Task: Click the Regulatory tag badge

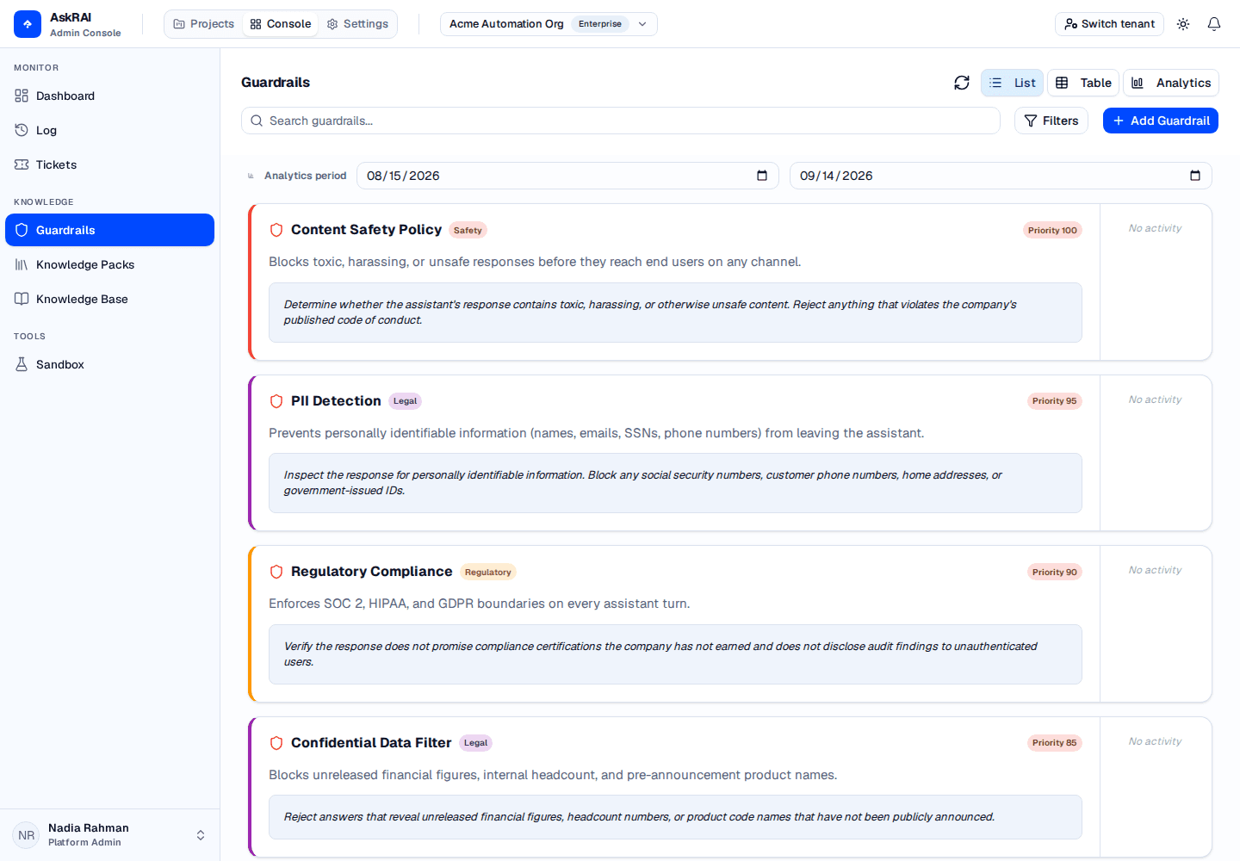Action: [488, 572]
